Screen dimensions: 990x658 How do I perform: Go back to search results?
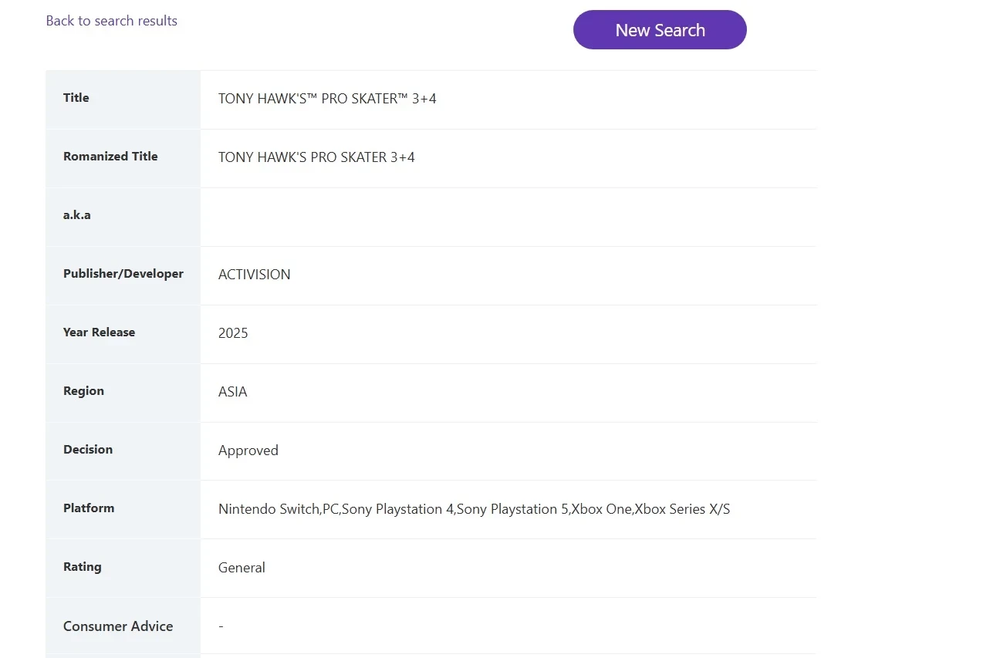(112, 21)
